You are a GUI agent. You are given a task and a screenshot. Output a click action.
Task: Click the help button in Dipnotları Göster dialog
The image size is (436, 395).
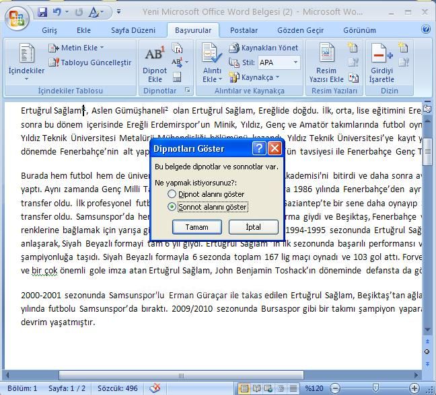(x=259, y=148)
